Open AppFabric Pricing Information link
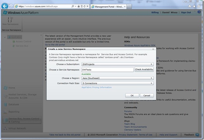 [97, 87]
